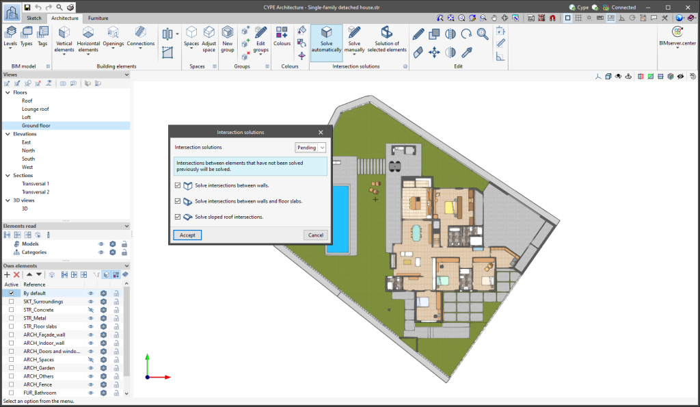Image resolution: width=700 pixels, height=407 pixels.
Task: Uncheck Solve intersections between walls
Action: point(178,185)
